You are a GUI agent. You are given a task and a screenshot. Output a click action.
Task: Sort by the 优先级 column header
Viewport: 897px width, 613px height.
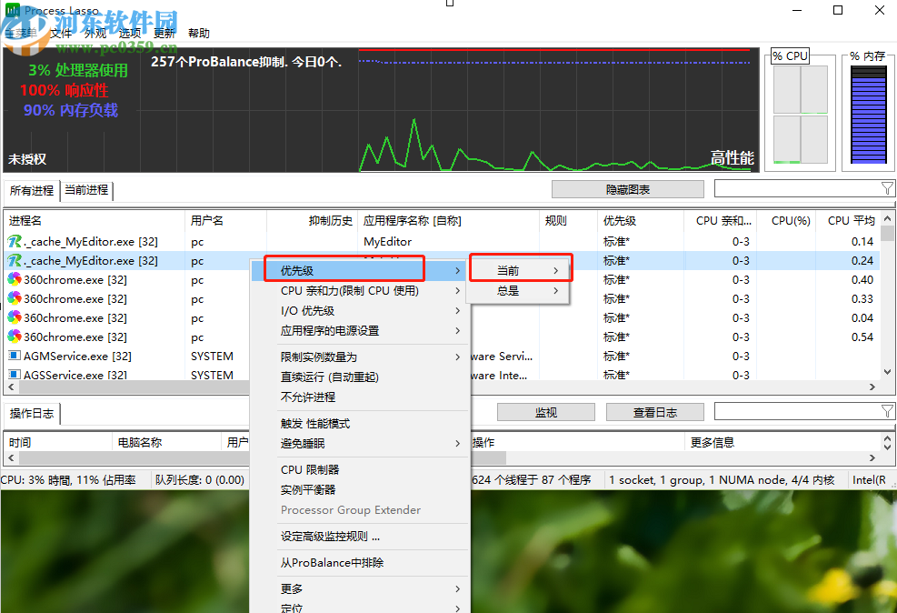pyautogui.click(x=641, y=220)
